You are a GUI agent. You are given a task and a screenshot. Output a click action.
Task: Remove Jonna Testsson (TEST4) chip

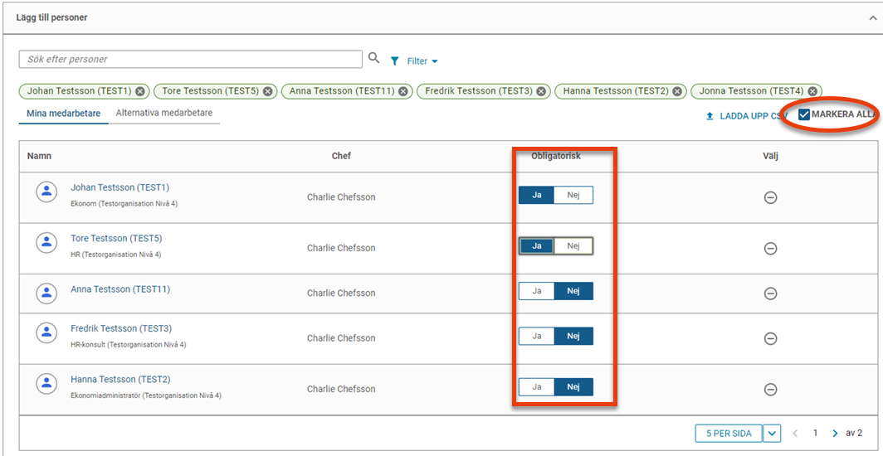812,91
